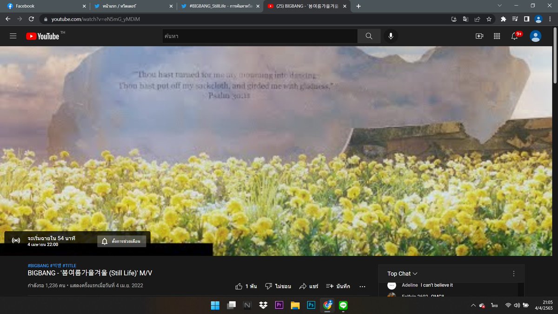The image size is (558, 314).
Task: Switch Thai input language indicator
Action: click(x=494, y=305)
